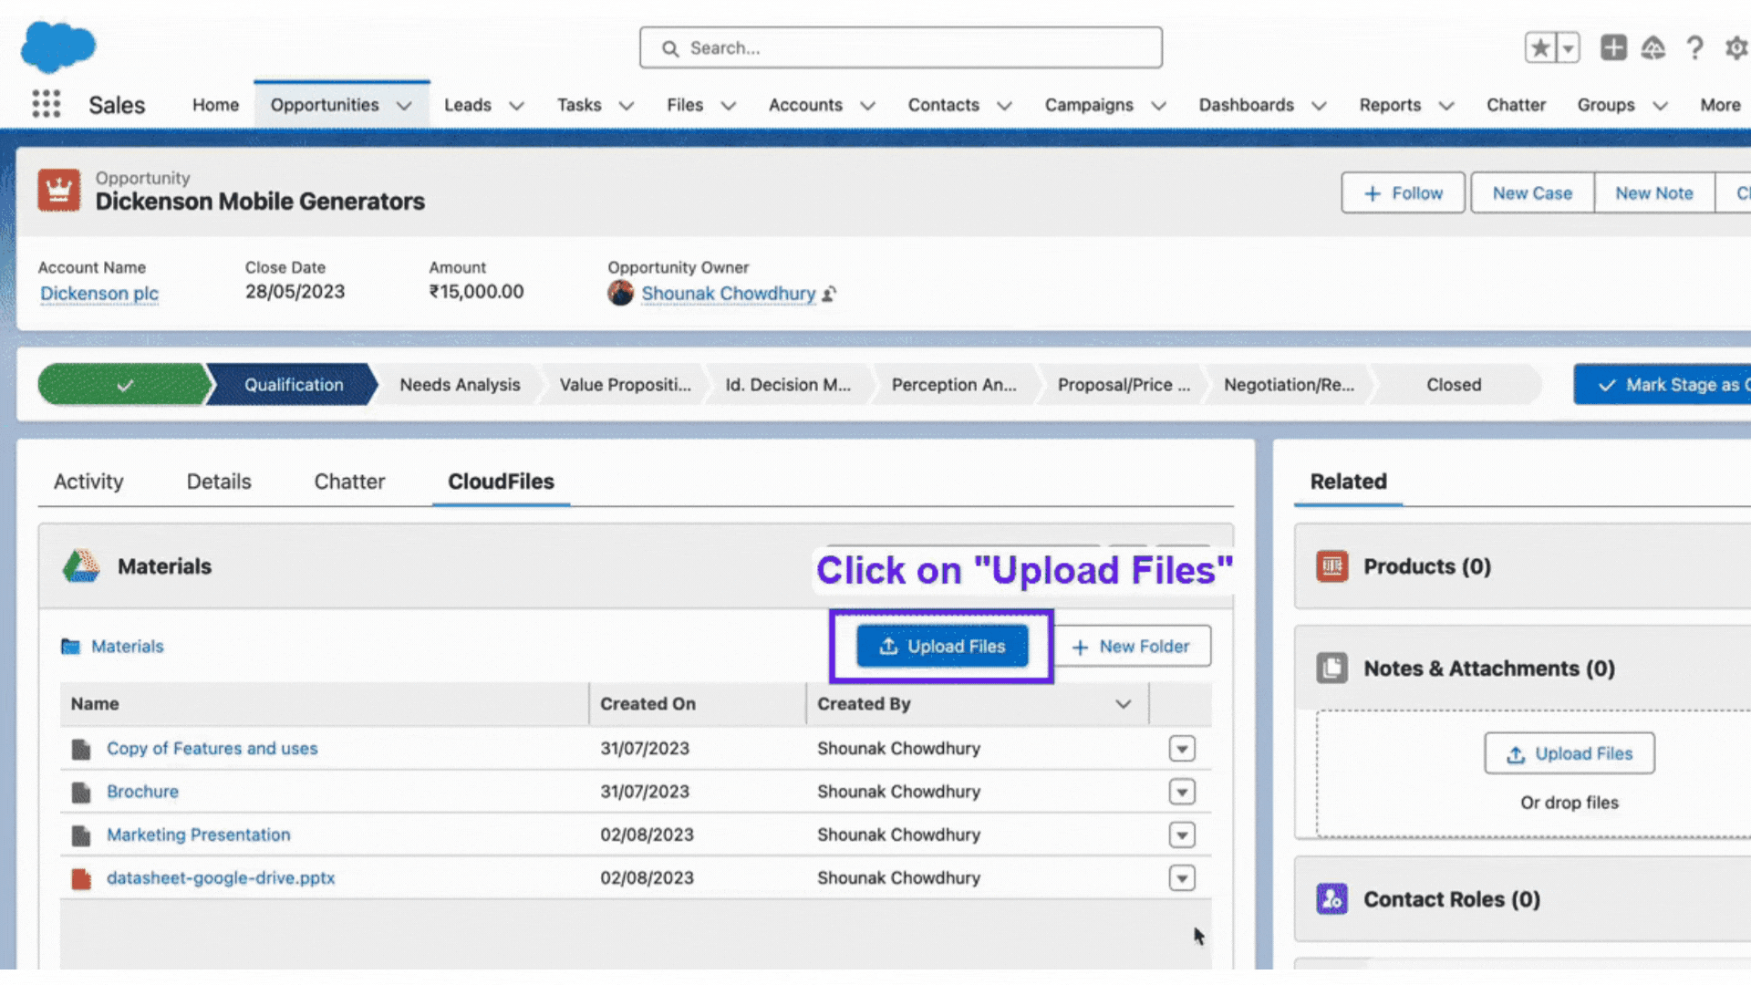Enable Follow for this opportunity
The width and height of the screenshot is (1751, 985).
click(1404, 192)
